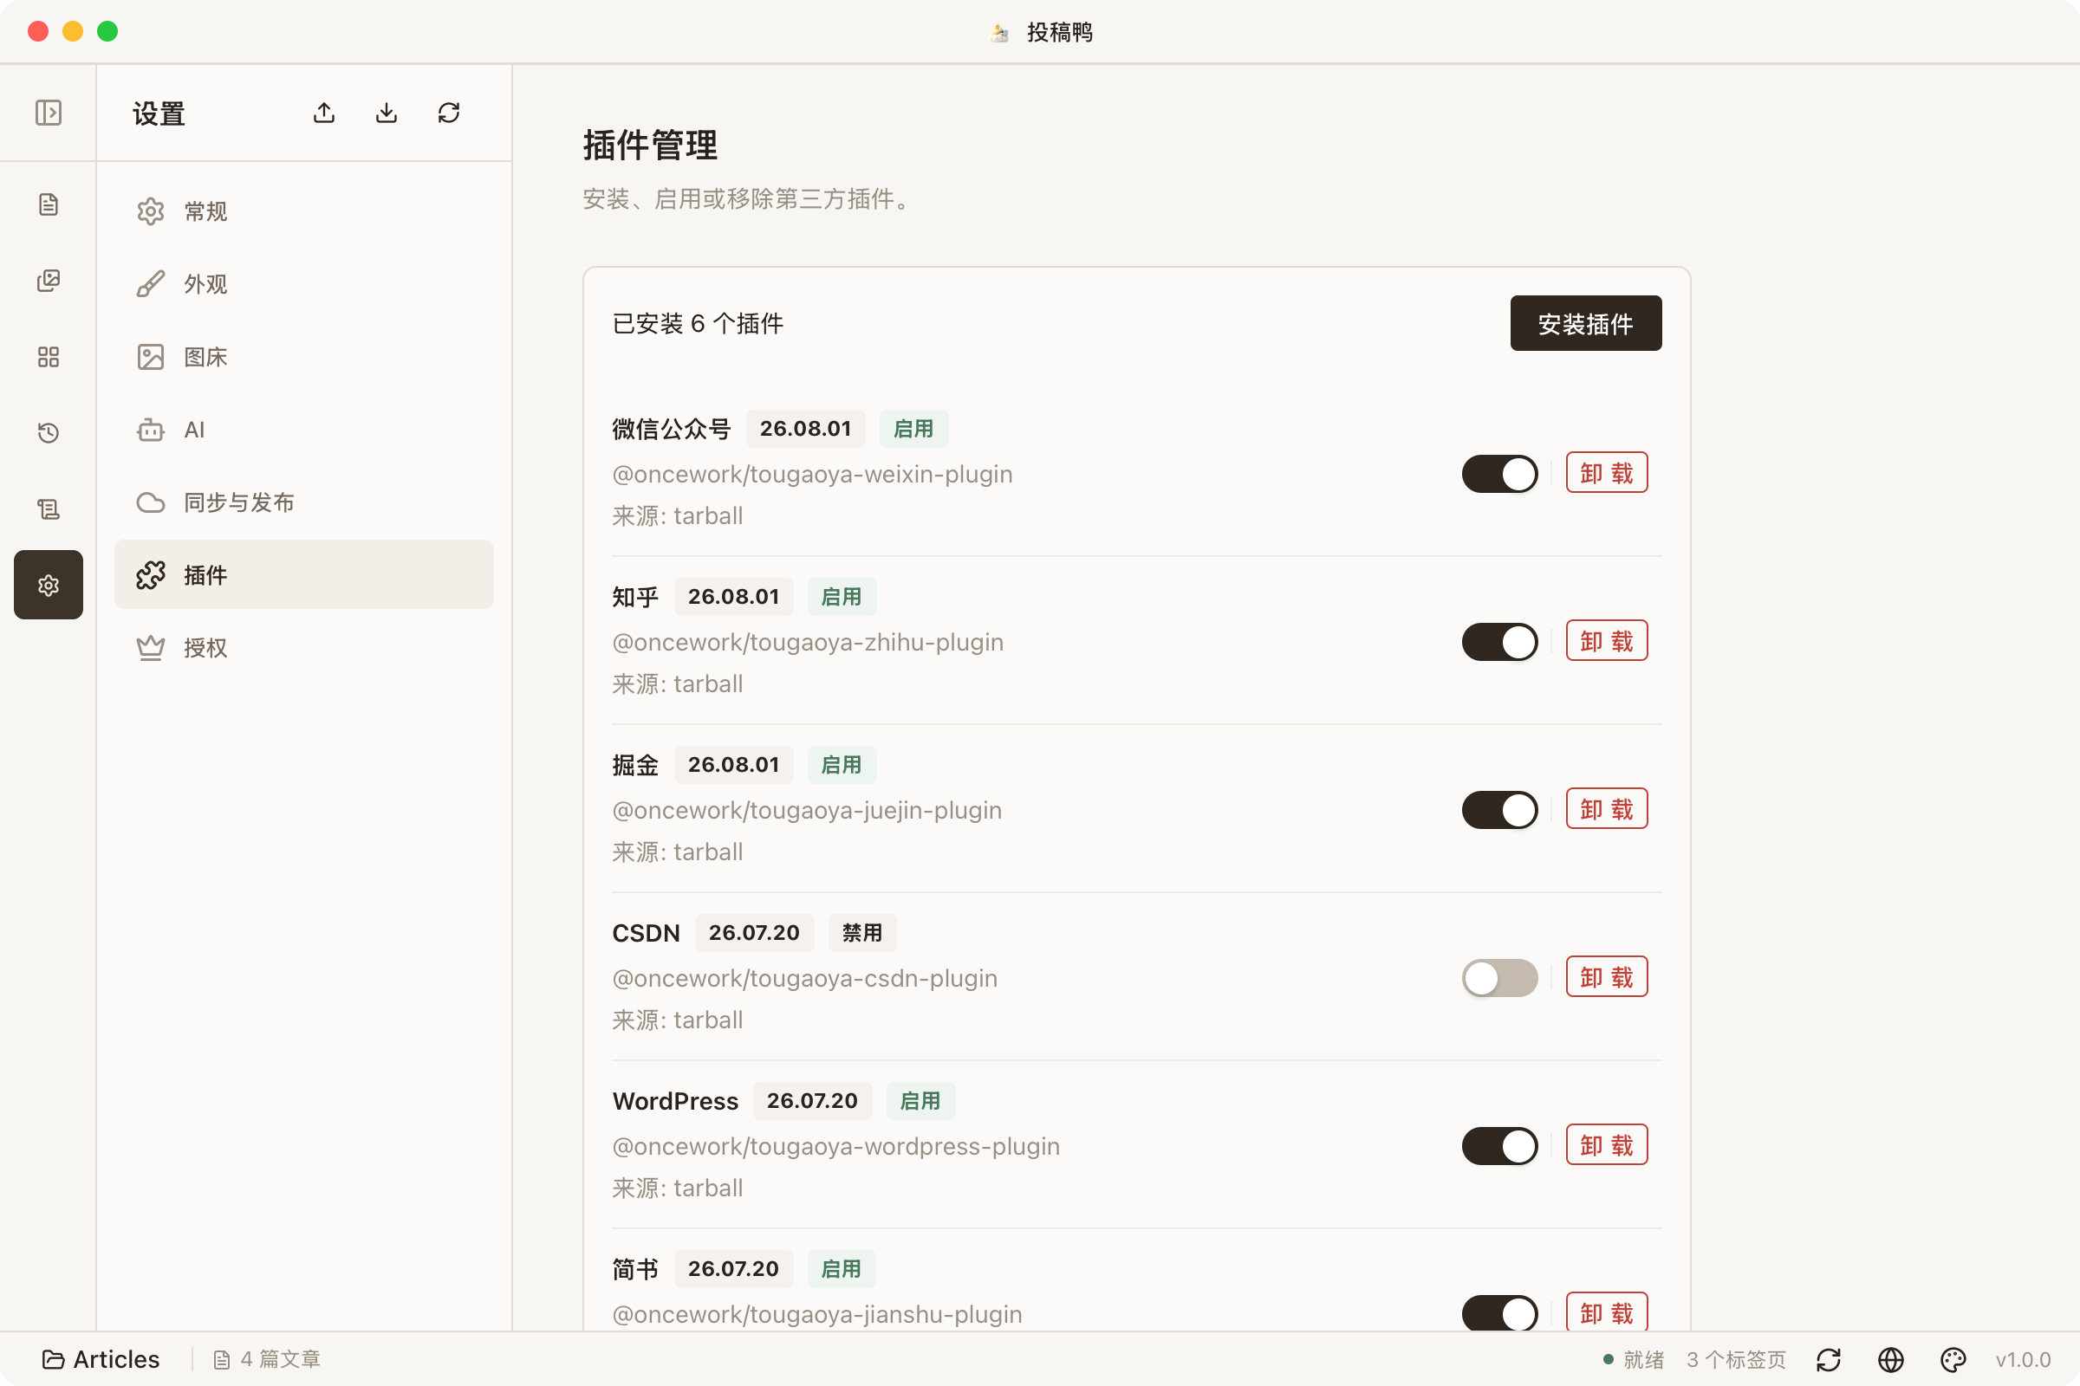
Task: Click the import download icon beside 设置
Action: click(387, 113)
